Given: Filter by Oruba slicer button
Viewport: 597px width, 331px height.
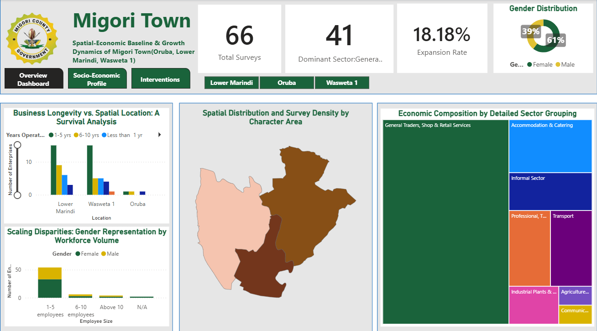Looking at the screenshot, I should click(287, 83).
